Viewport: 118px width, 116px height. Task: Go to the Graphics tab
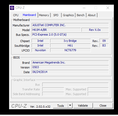(x=68, y=15)
